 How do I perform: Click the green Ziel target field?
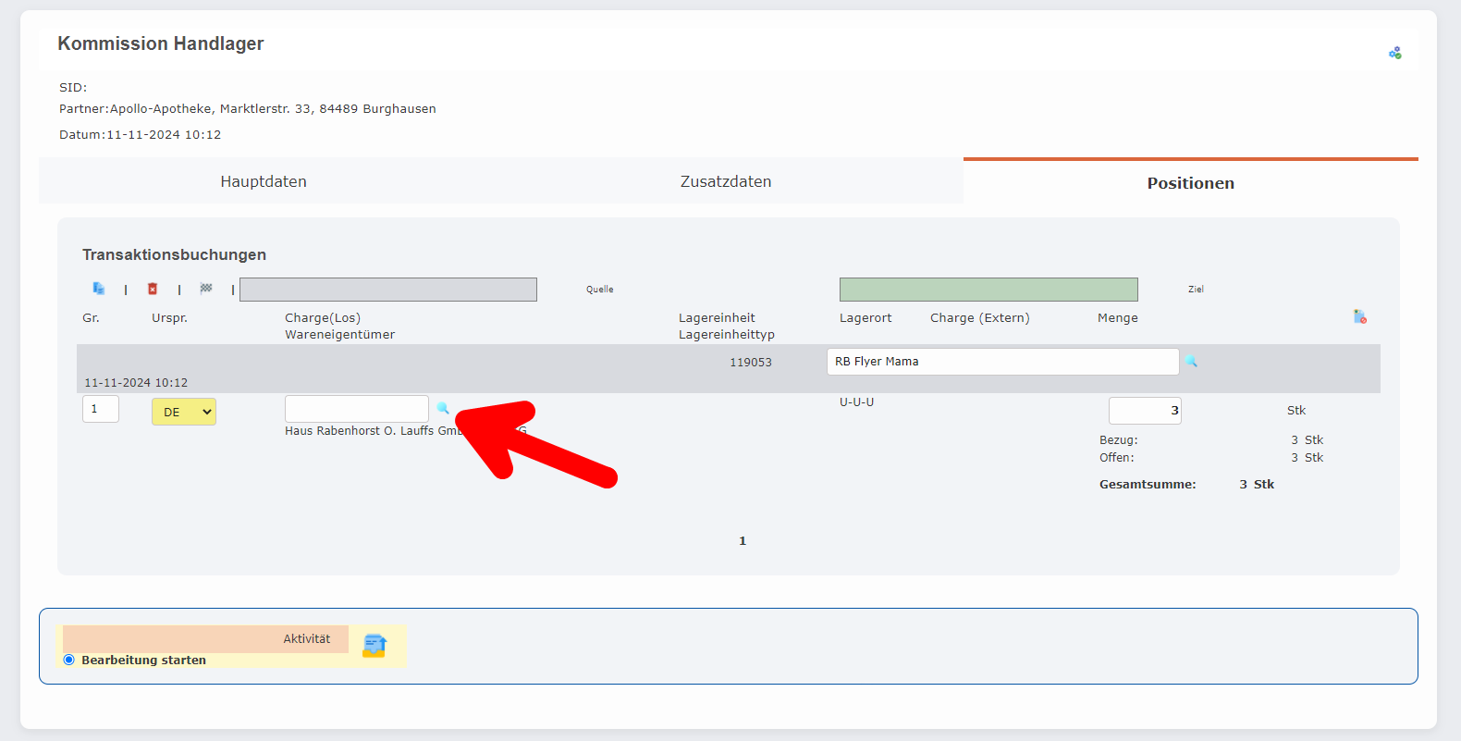pos(988,290)
